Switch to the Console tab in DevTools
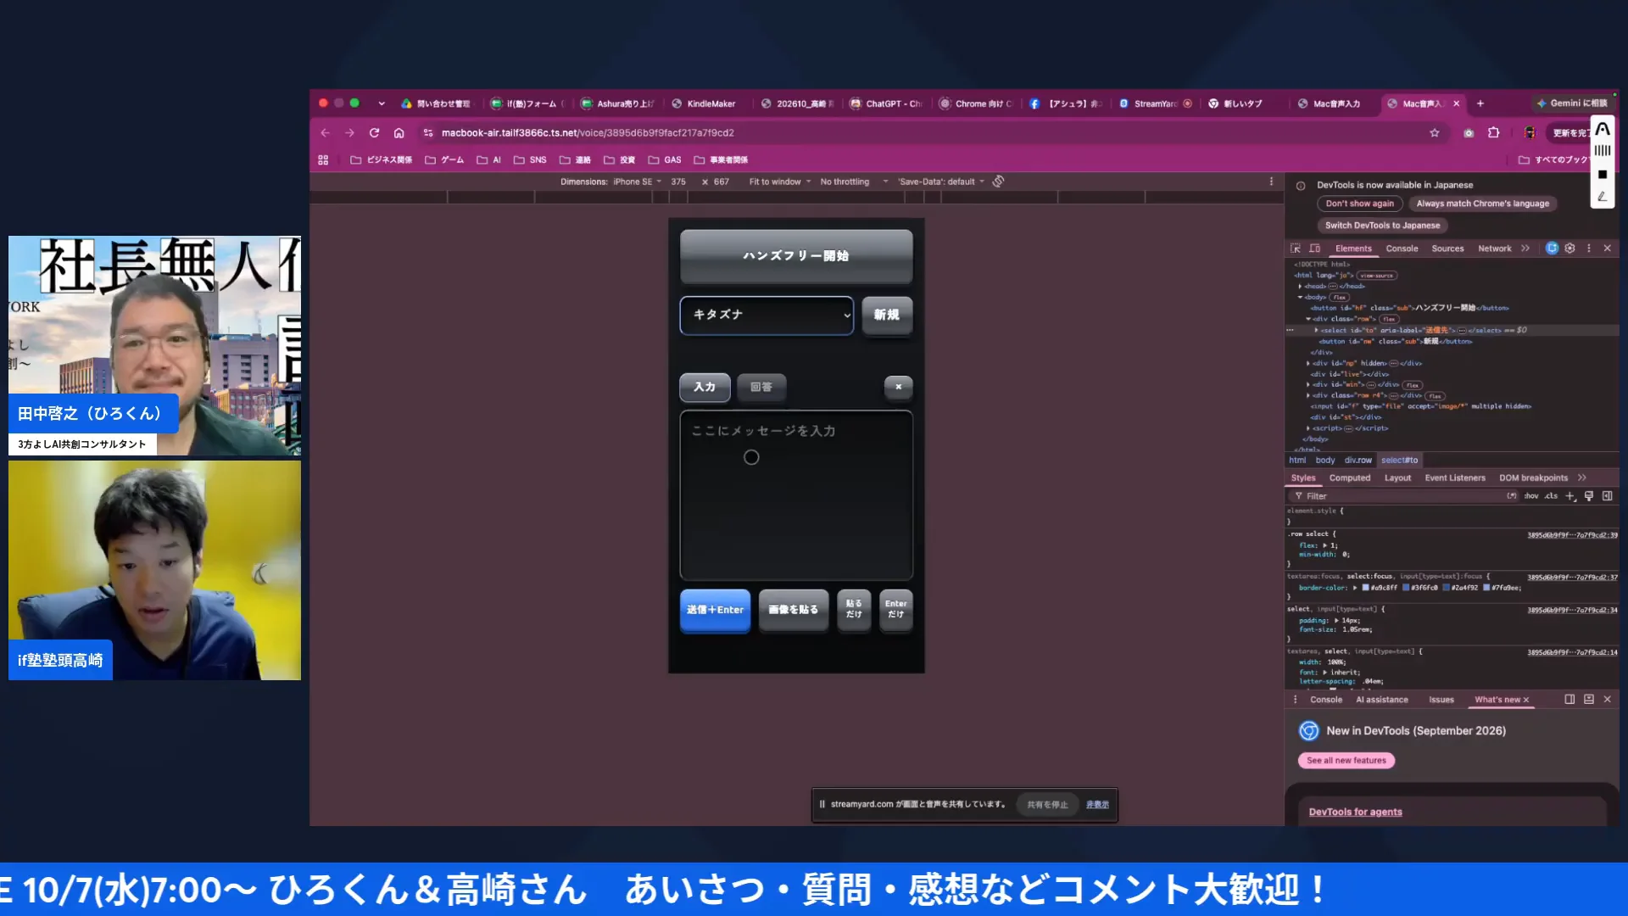 (1402, 249)
